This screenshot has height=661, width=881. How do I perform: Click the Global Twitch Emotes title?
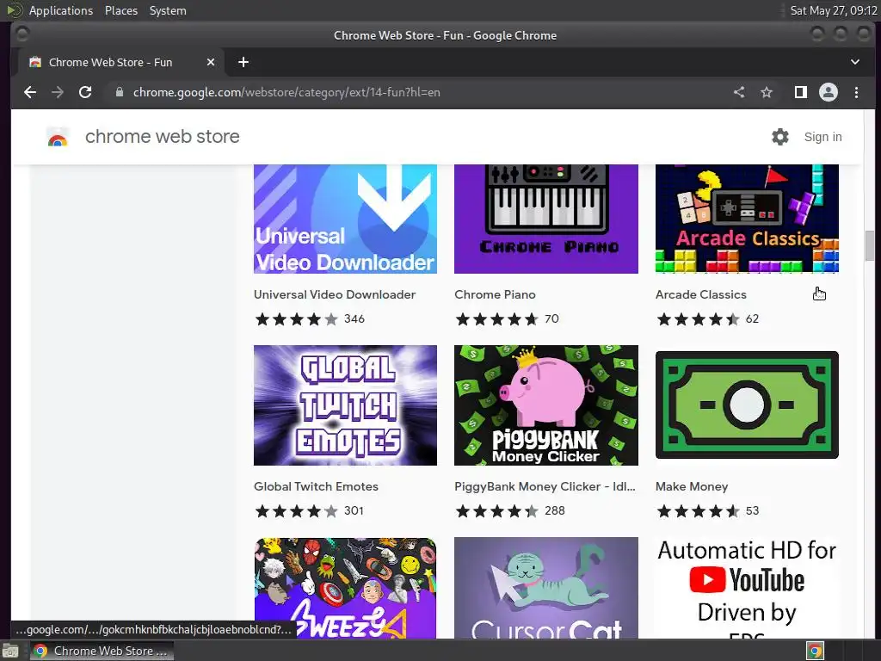pos(316,486)
